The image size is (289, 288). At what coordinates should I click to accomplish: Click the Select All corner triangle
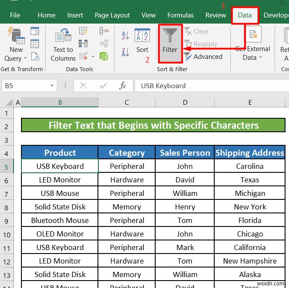pyautogui.click(x=9, y=102)
